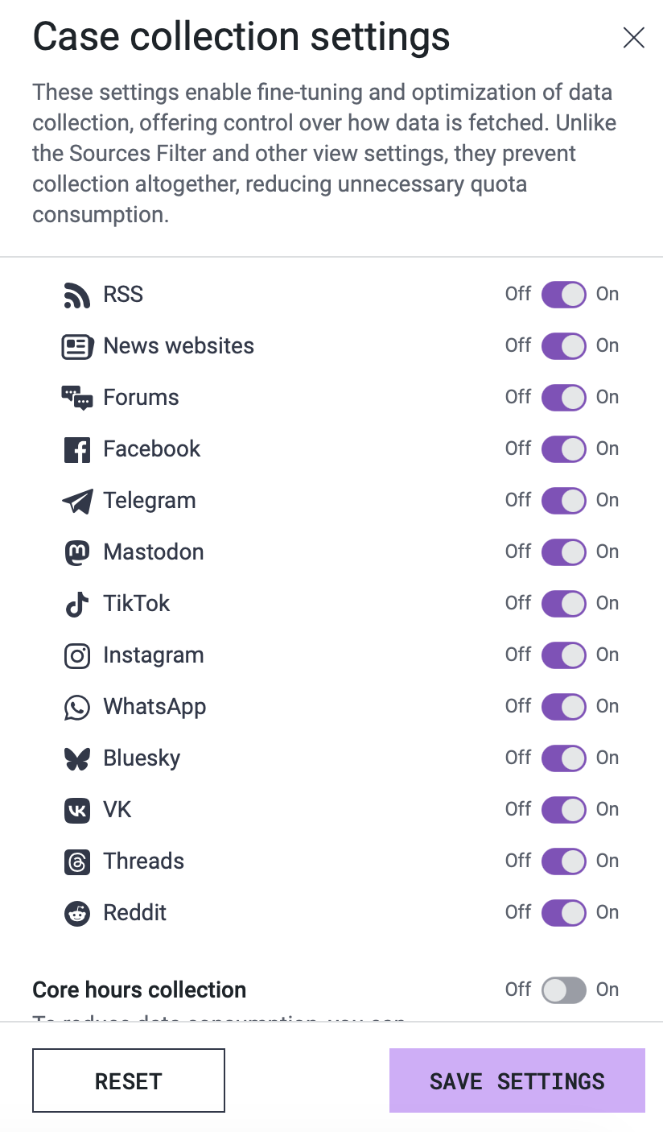Click the Reddit logo icon
This screenshot has width=663, height=1132.
click(x=77, y=913)
